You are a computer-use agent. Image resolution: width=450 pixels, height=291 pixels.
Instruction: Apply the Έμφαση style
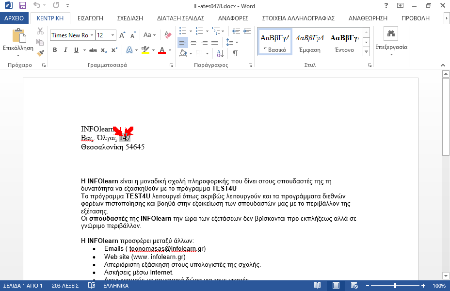click(x=310, y=42)
